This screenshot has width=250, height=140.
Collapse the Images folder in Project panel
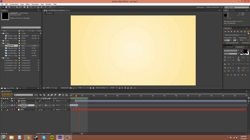click(2, 43)
